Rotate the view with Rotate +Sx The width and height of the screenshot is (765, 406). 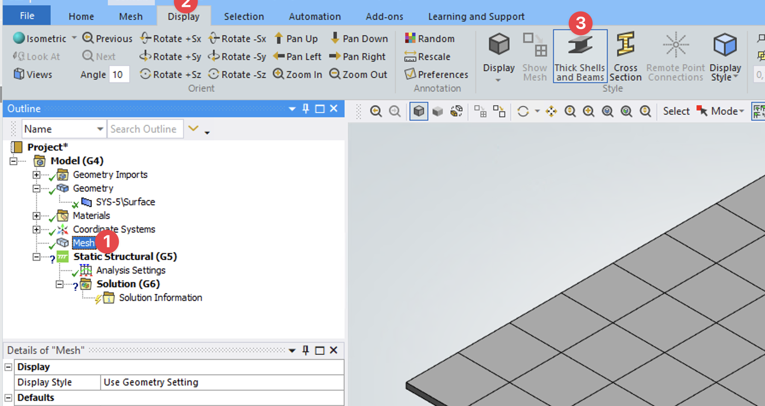171,38
